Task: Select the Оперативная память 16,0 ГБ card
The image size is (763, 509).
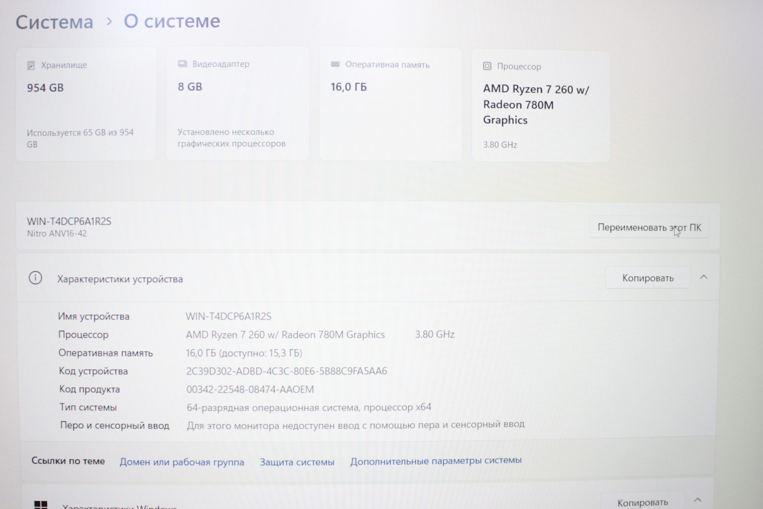Action: [x=390, y=104]
